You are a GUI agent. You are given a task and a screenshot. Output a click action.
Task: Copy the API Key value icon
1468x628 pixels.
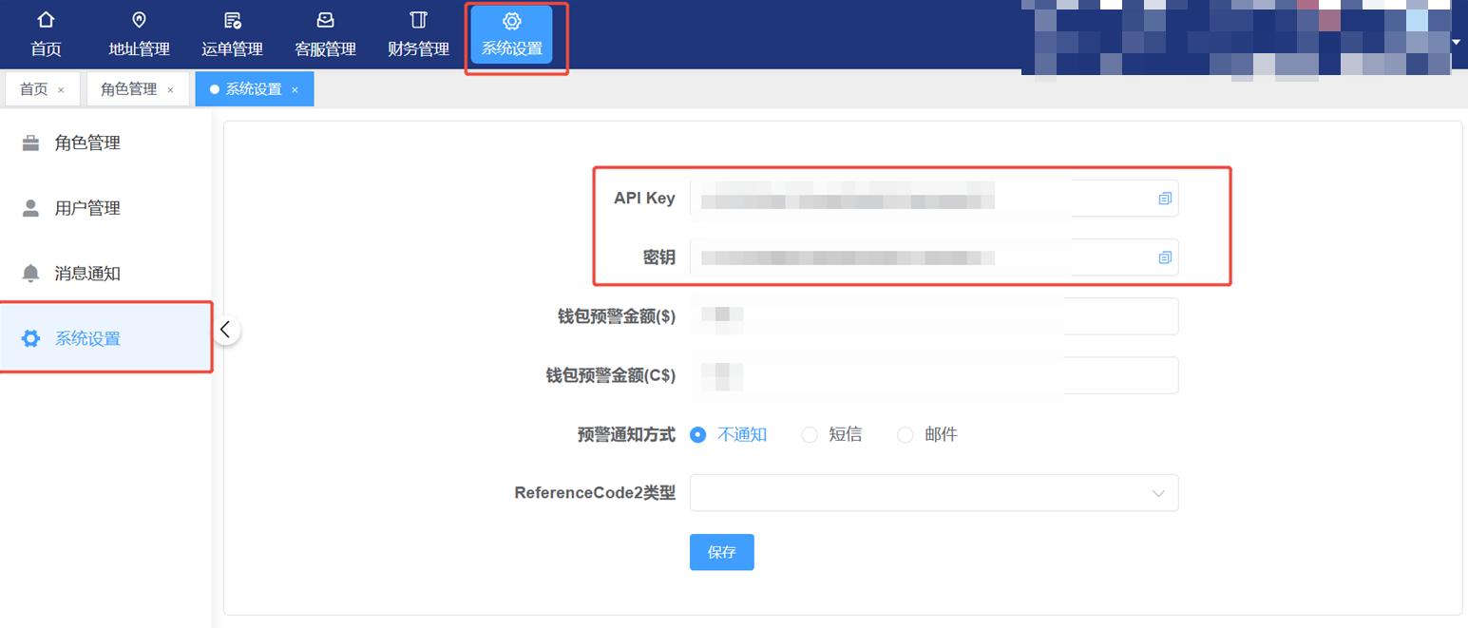pyautogui.click(x=1165, y=199)
